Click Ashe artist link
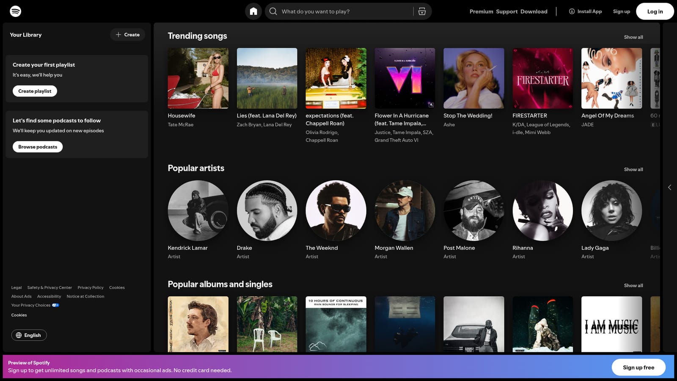 (449, 125)
